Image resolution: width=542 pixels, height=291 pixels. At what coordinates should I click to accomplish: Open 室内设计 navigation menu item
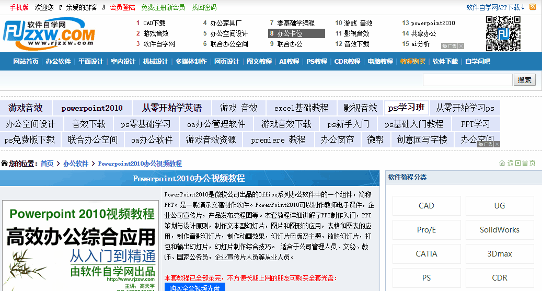[123, 62]
